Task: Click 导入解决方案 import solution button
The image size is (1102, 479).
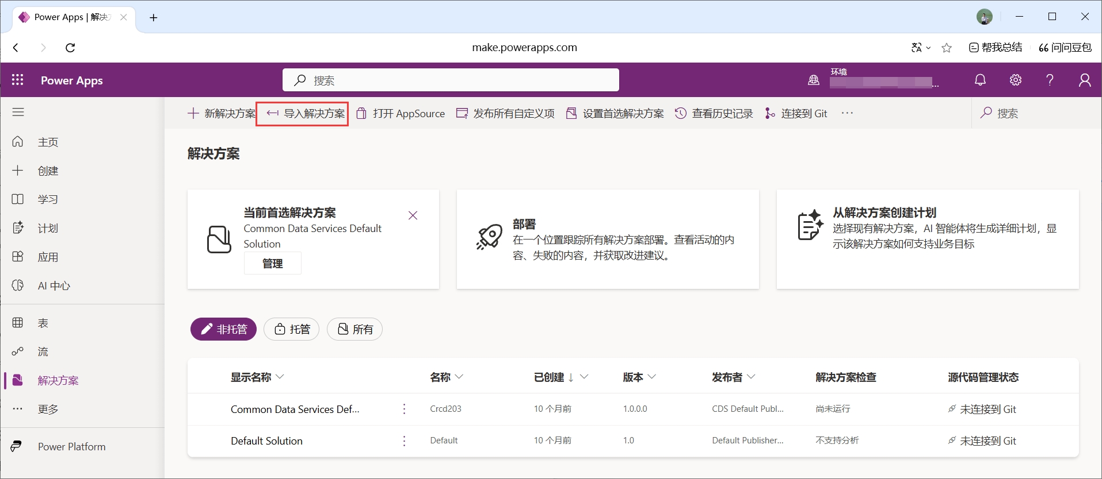Action: [x=306, y=114]
